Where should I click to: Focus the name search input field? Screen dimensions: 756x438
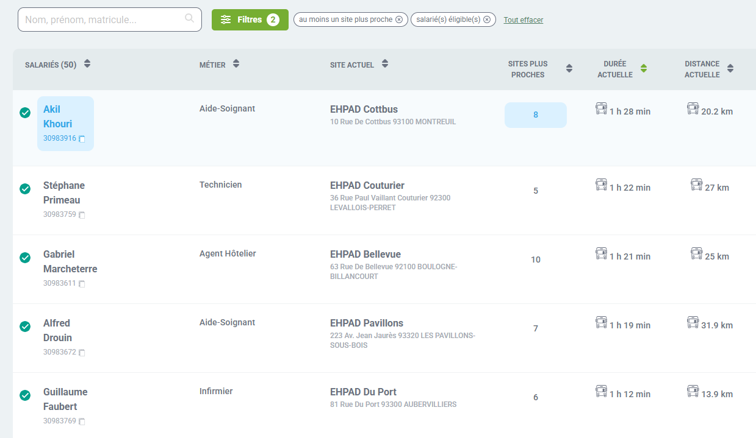(110, 19)
